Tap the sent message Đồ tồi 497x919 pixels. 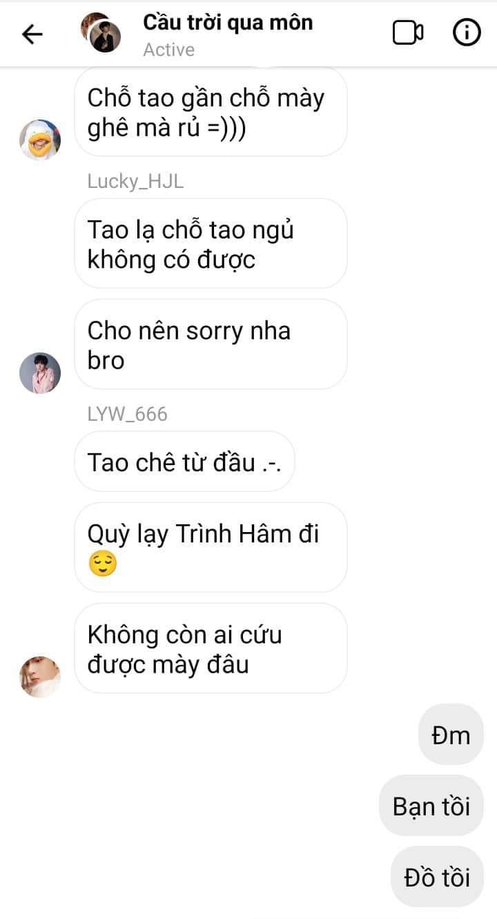(437, 877)
